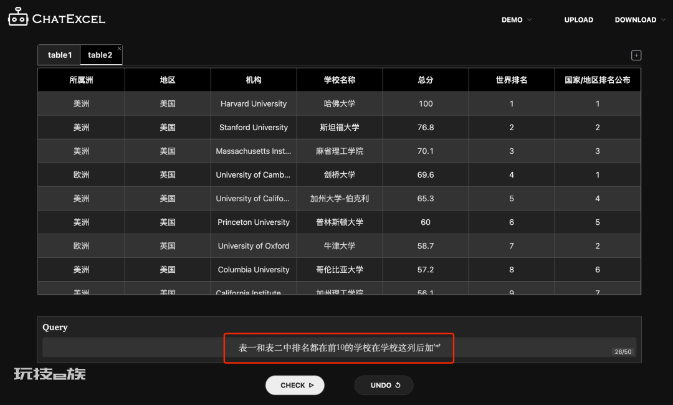The image size is (673, 405).
Task: Click the 学校名称 column header
Action: [340, 80]
